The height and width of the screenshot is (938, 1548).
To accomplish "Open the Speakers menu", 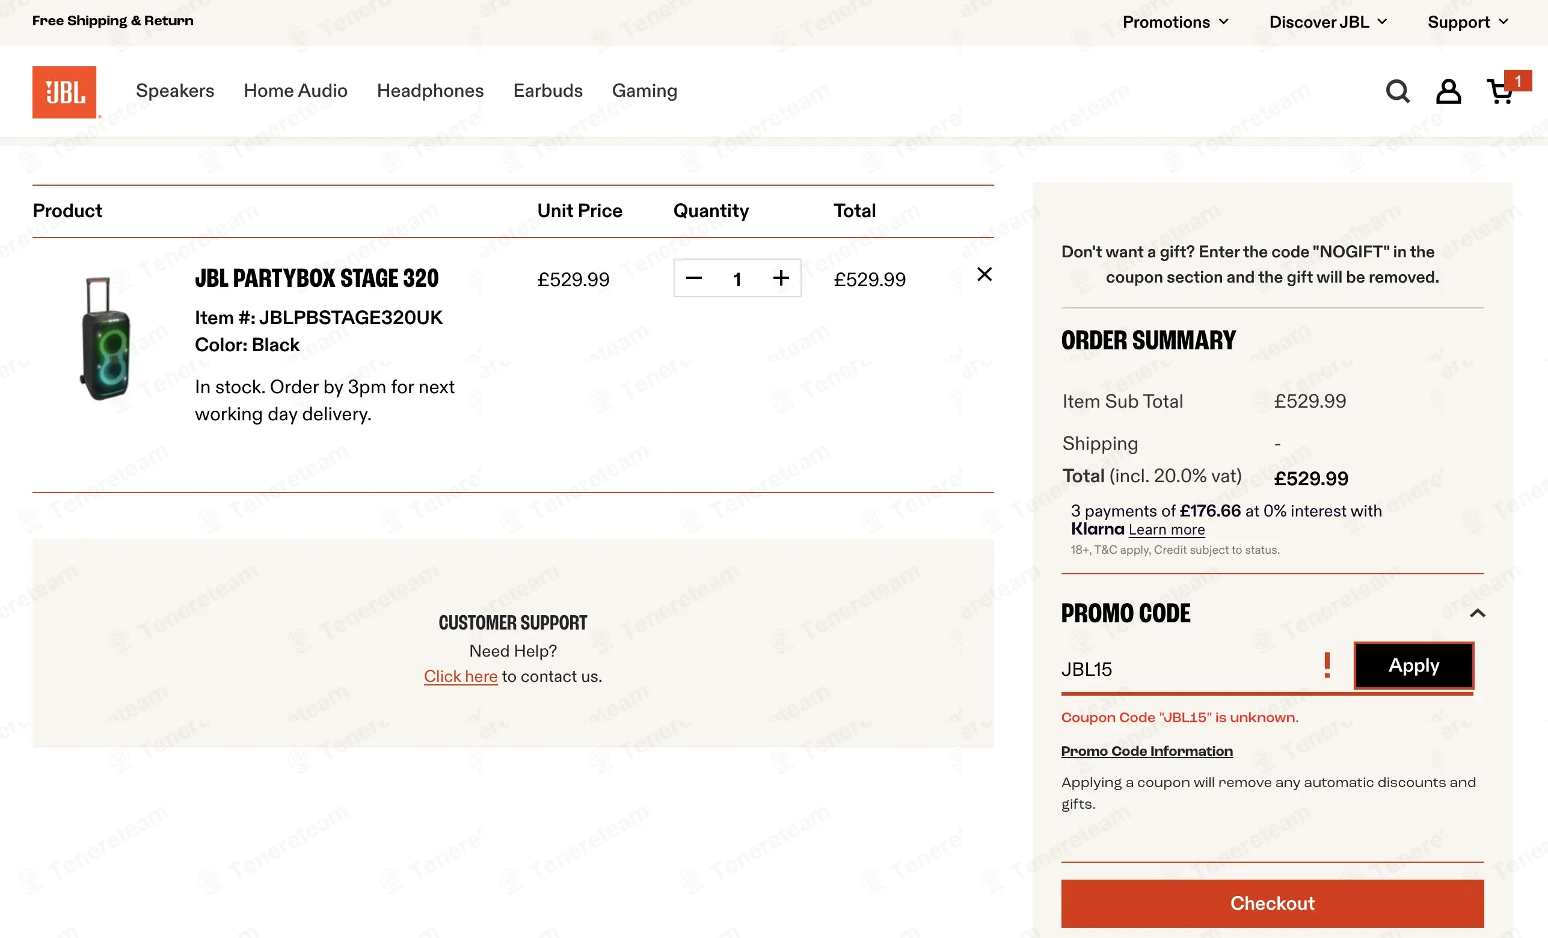I will [174, 90].
